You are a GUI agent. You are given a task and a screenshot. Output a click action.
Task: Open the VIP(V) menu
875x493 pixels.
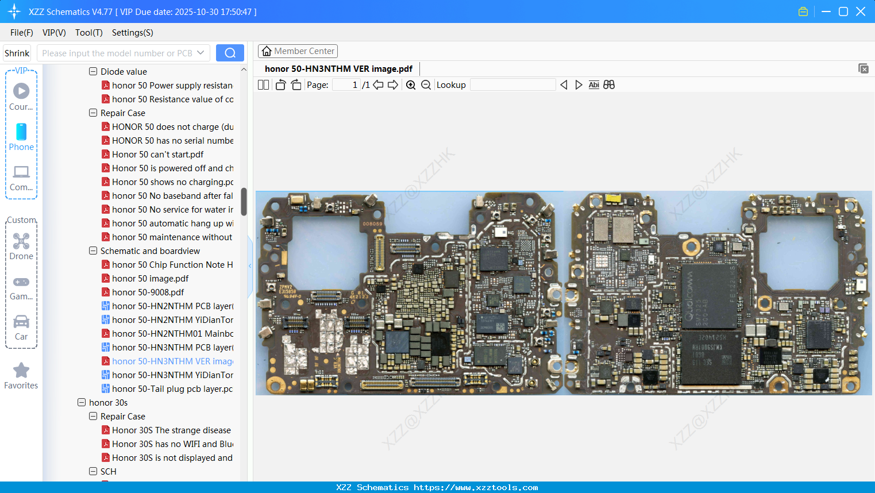pos(54,33)
